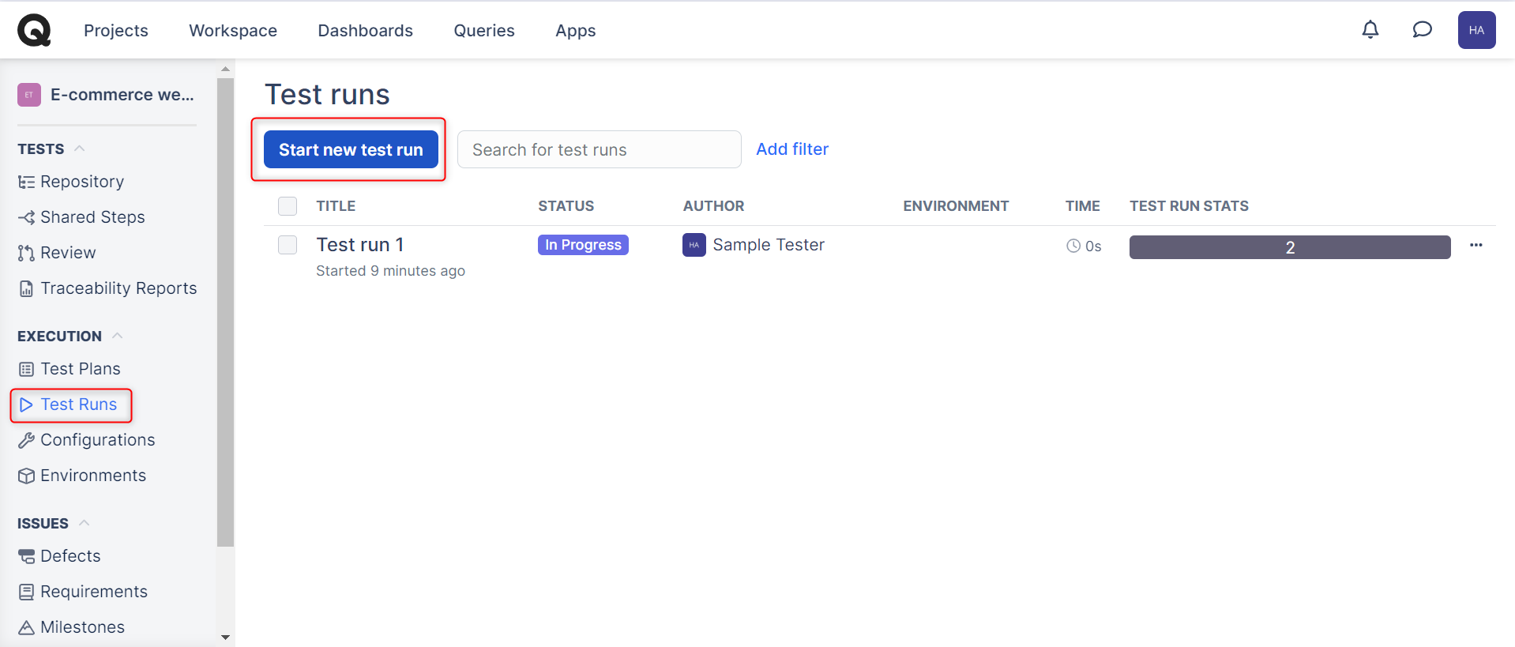Screen dimensions: 1515x647
Task: Select the checkbox for Test run 1
Action: 288,245
